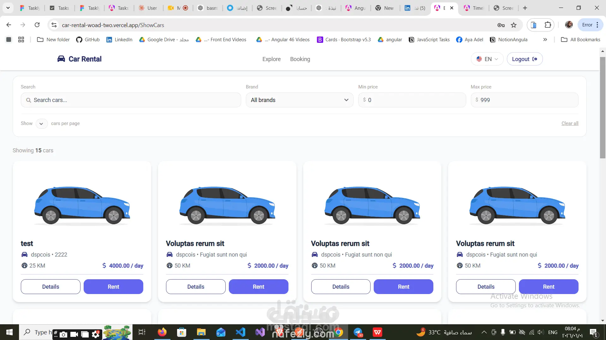Image resolution: width=606 pixels, height=340 pixels.
Task: Open the GitHub bookmark
Action: [x=88, y=40]
